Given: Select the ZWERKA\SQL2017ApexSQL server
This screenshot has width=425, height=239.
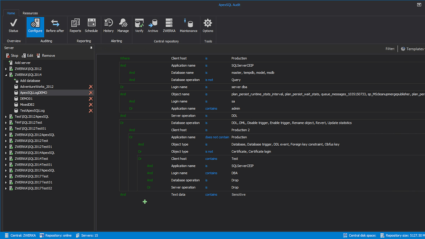Looking at the screenshot, I should coord(34,171).
